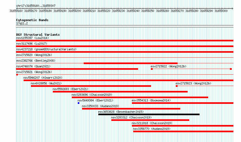Image resolution: width=241 pixels, height=142 pixels.
Task: Select nsv5592693 (Ebert2021) variant bar
Action: [120, 92]
